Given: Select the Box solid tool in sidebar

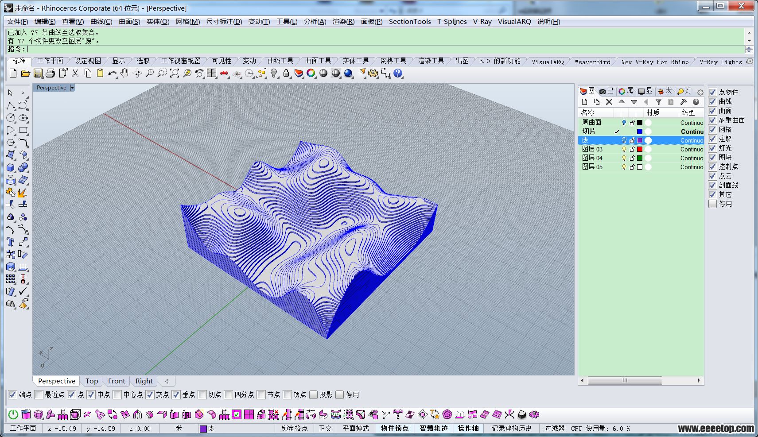Looking at the screenshot, I should pyautogui.click(x=11, y=167).
